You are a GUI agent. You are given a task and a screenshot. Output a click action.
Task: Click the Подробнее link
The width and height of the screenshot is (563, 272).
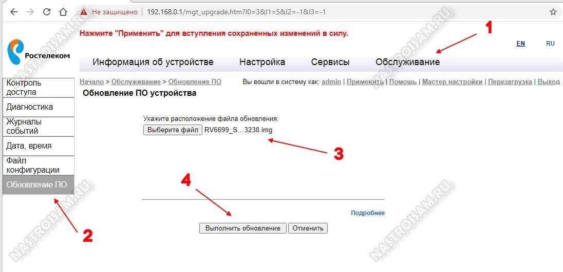point(367,213)
